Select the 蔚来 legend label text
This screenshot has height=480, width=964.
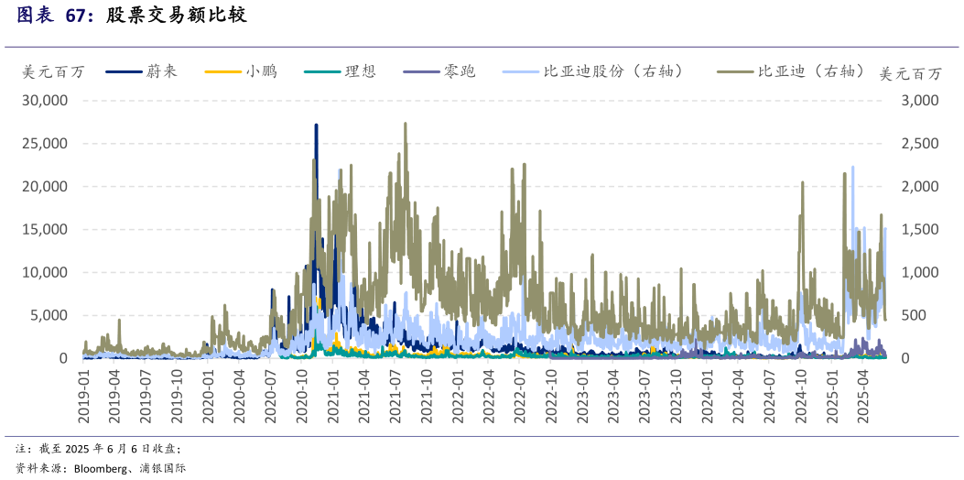[162, 71]
